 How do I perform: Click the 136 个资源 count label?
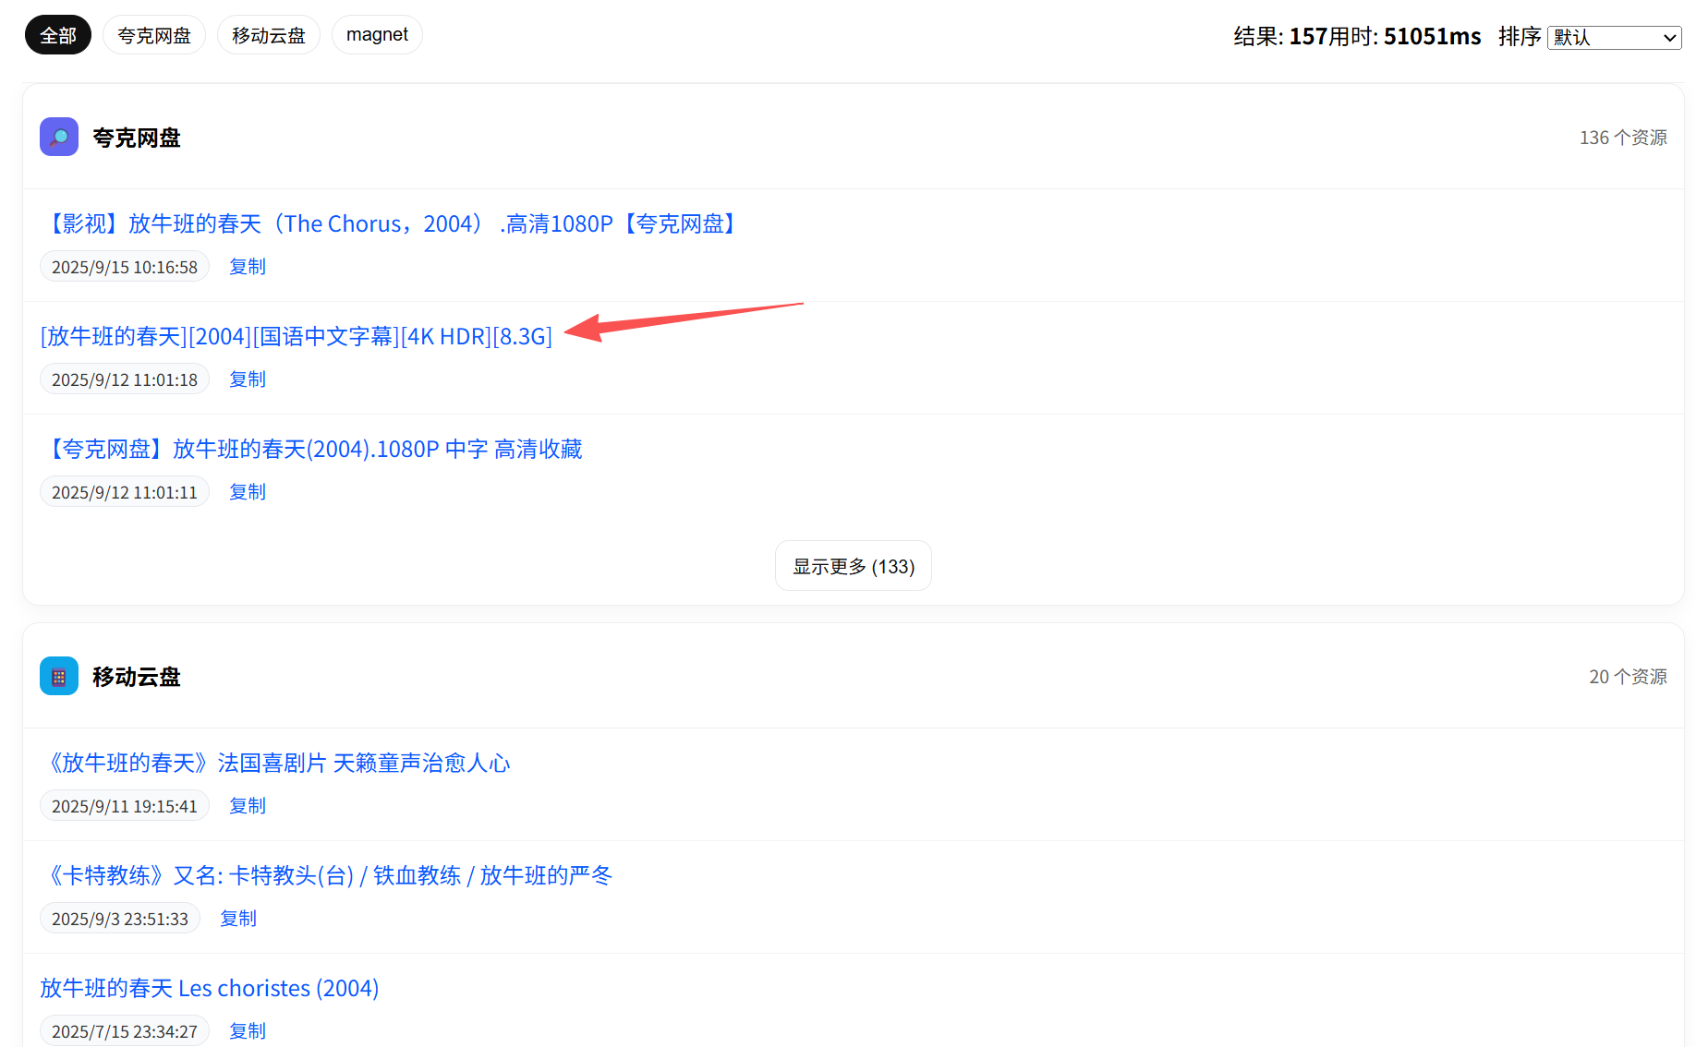click(1623, 138)
